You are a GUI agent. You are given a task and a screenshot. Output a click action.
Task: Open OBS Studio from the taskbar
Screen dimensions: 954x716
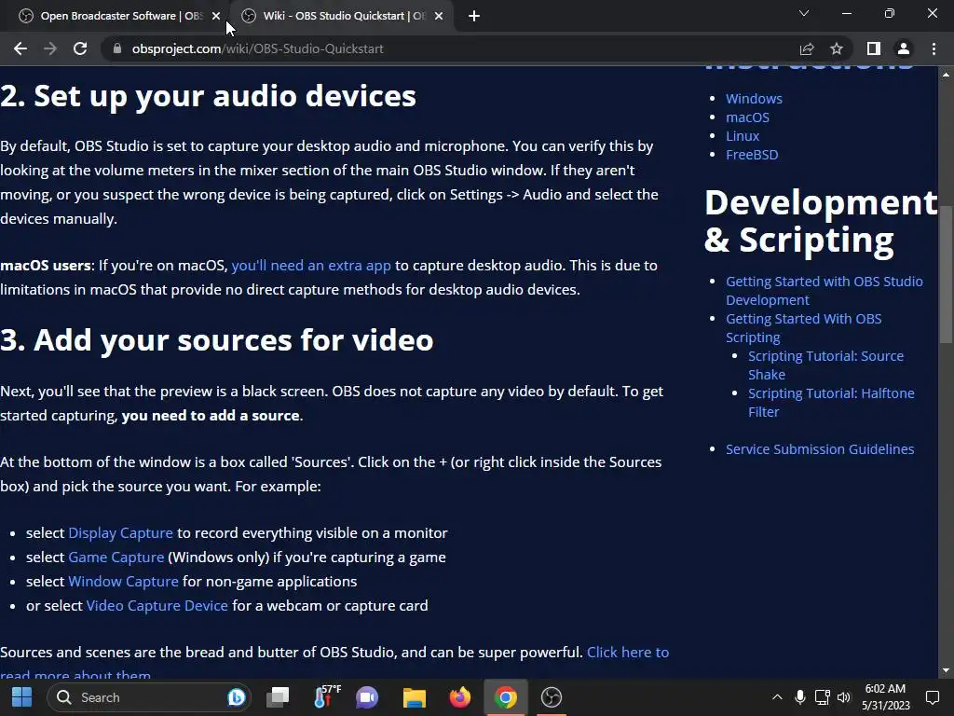[x=552, y=697]
